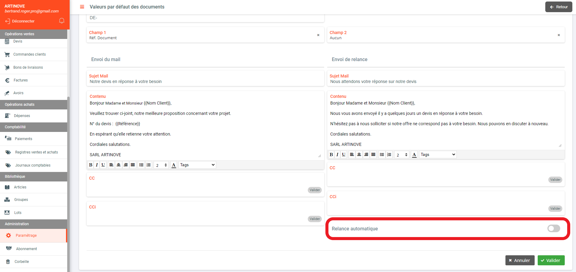Open Tags dropdown in Envoi de relance editor
The height and width of the screenshot is (272, 576).
pos(438,155)
